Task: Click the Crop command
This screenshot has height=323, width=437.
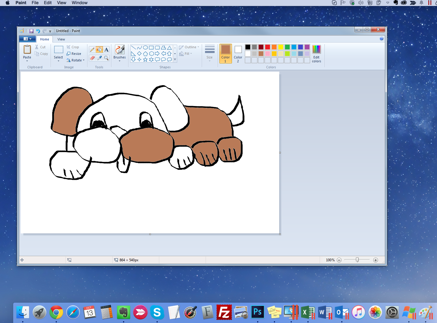Action: pyautogui.click(x=74, y=47)
